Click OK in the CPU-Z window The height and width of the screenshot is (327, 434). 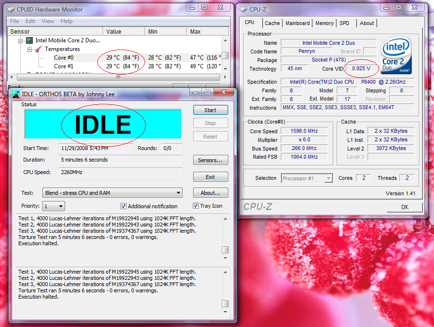(x=405, y=207)
